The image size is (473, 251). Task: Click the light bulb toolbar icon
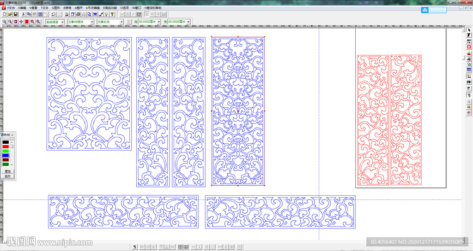[106, 15]
